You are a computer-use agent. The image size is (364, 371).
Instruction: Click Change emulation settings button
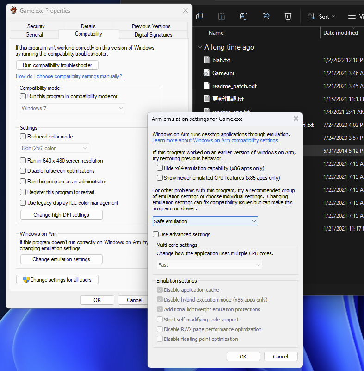62,259
